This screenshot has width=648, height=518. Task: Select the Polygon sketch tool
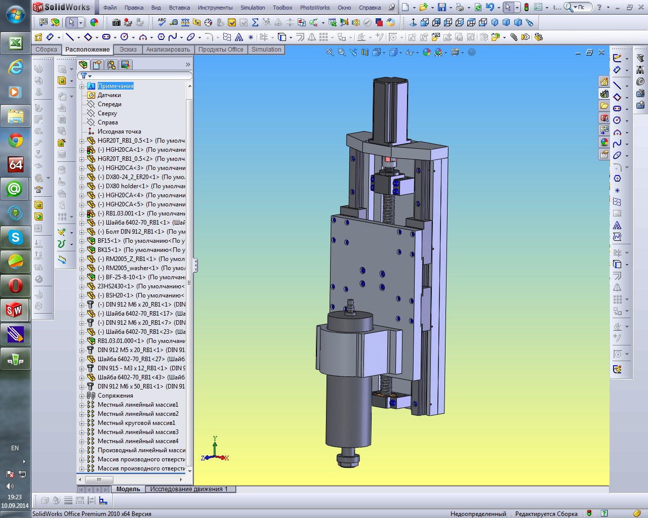click(x=161, y=37)
